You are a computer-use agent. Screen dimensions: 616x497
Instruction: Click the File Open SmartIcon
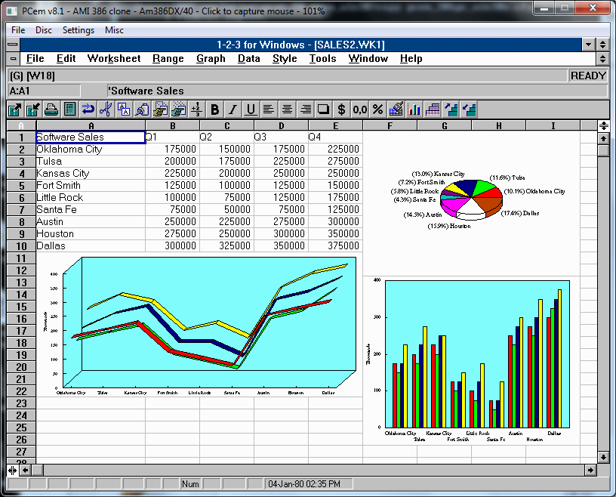click(15, 110)
